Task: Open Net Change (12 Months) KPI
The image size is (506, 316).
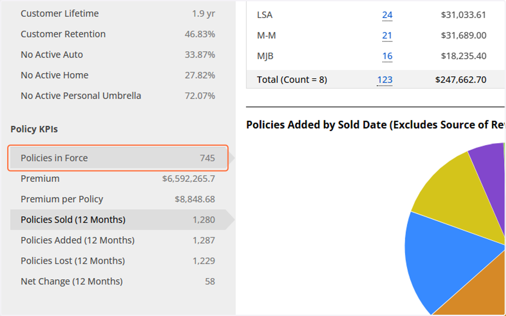Action: tap(118, 281)
